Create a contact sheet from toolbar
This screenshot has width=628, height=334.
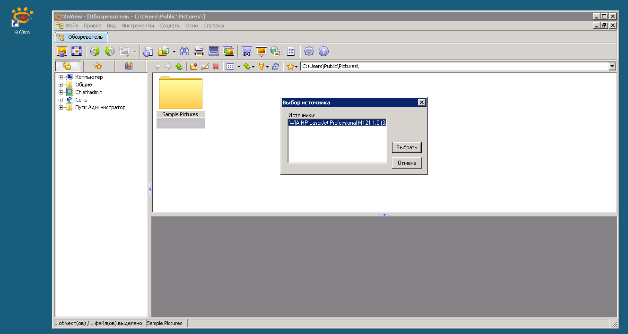pyautogui.click(x=291, y=51)
